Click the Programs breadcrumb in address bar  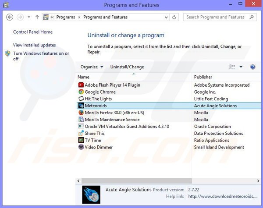click(x=66, y=17)
